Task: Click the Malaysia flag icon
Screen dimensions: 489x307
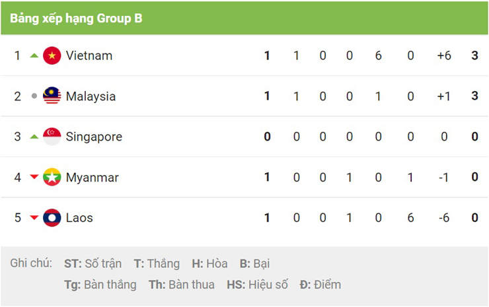Action: [x=52, y=96]
